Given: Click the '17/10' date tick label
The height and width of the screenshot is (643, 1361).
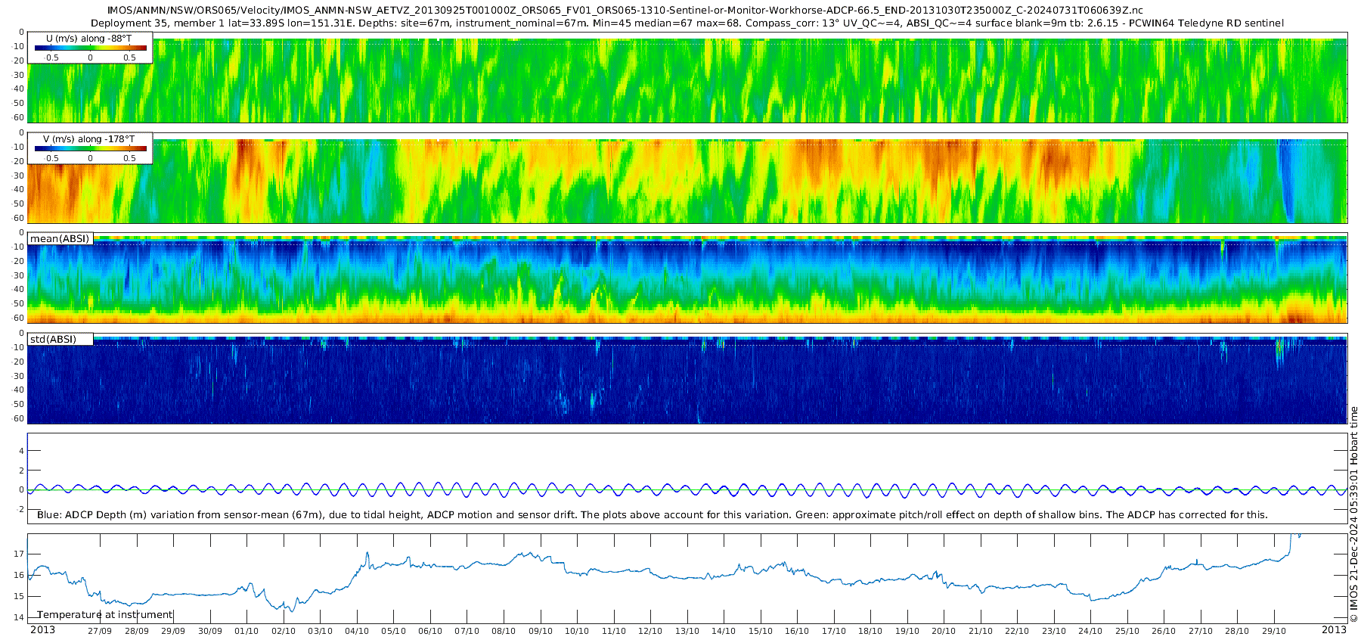Looking at the screenshot, I should coord(834,631).
